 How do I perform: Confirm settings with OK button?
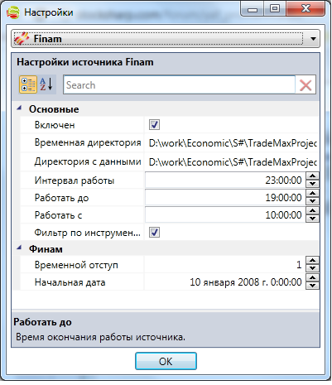point(166,361)
